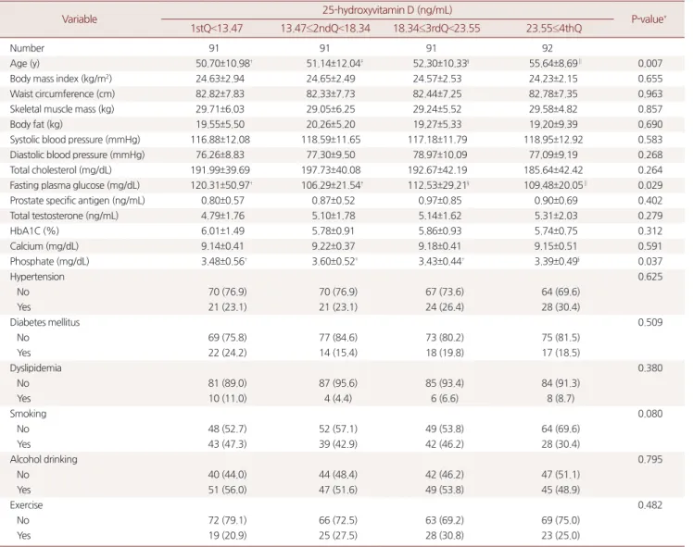Click the value 4 (4.4)
The image size is (693, 547).
[x=338, y=399]
